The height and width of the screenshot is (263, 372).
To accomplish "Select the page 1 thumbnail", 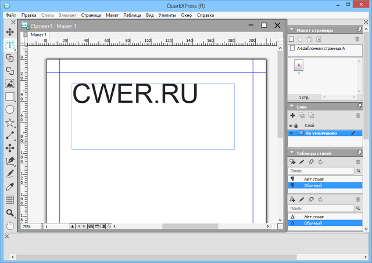I will pos(299,66).
